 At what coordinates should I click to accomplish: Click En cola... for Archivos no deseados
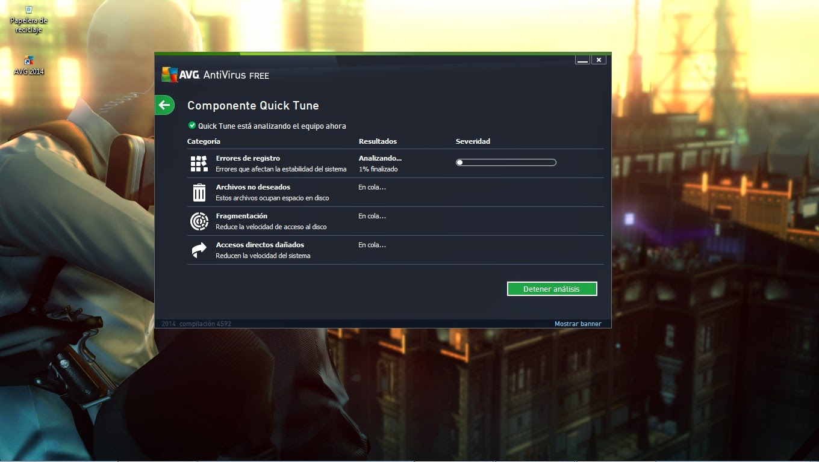coord(372,187)
